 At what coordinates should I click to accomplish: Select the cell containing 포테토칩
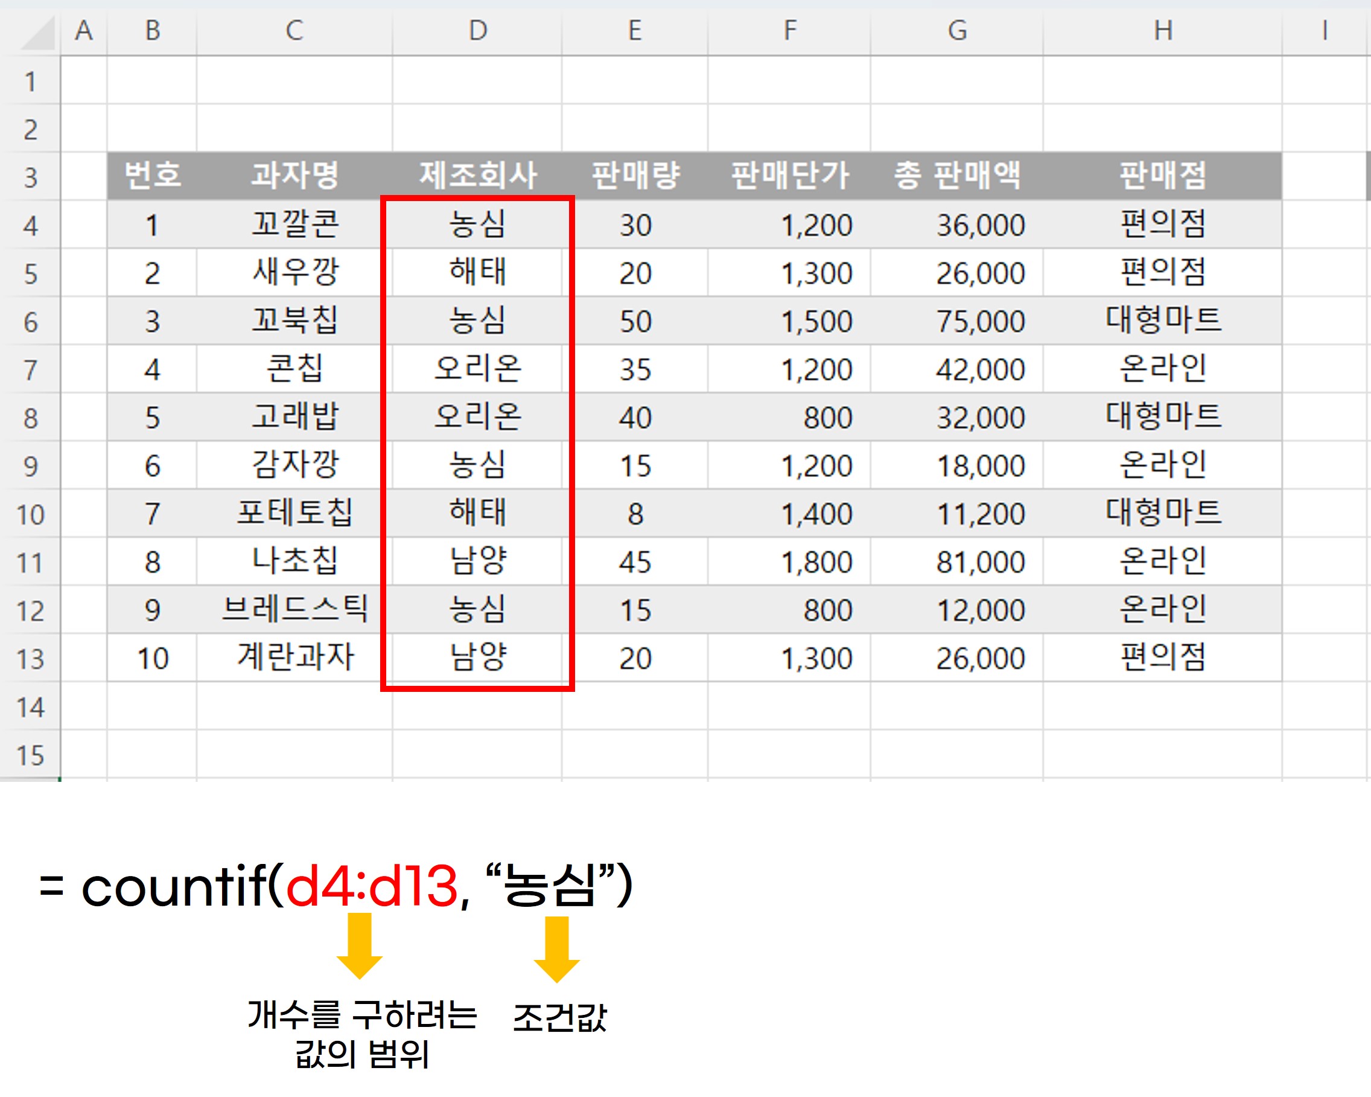294,513
